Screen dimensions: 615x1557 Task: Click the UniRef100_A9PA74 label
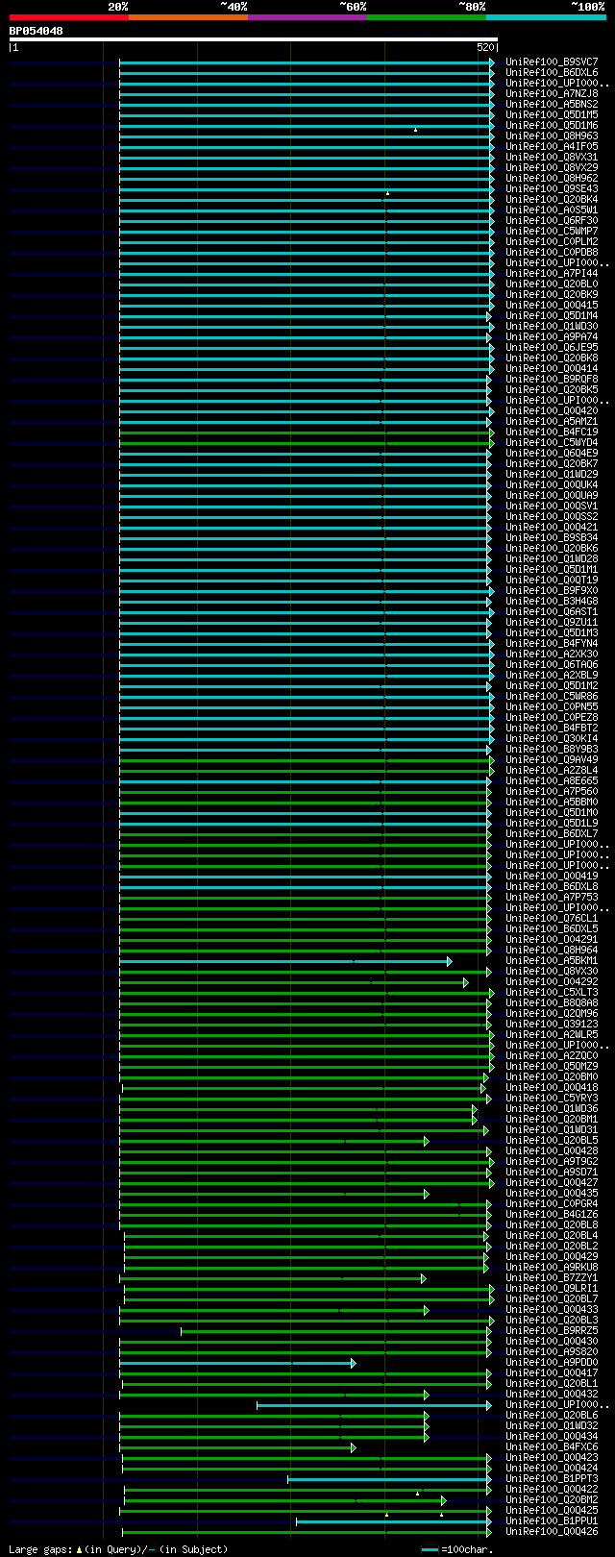(552, 336)
